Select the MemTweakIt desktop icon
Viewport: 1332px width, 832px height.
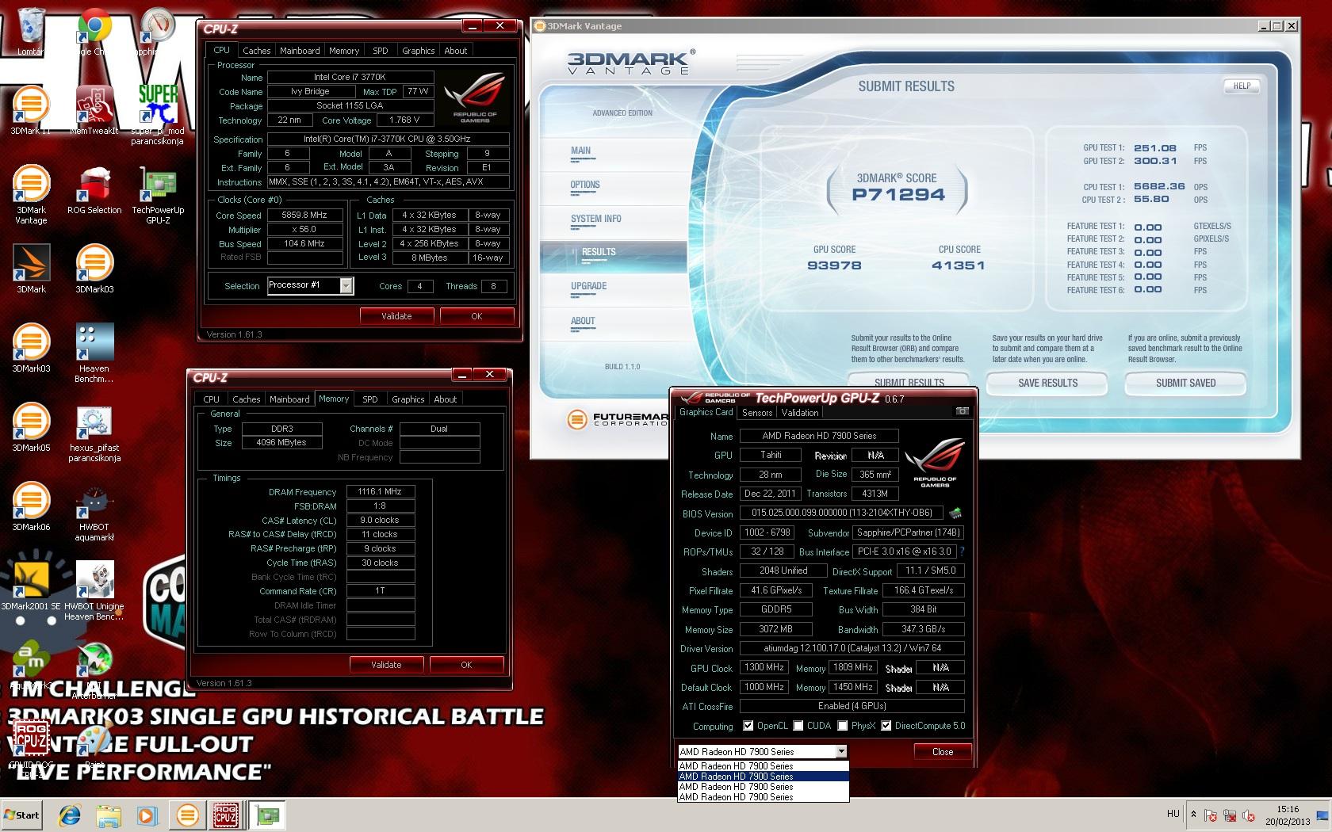94,109
